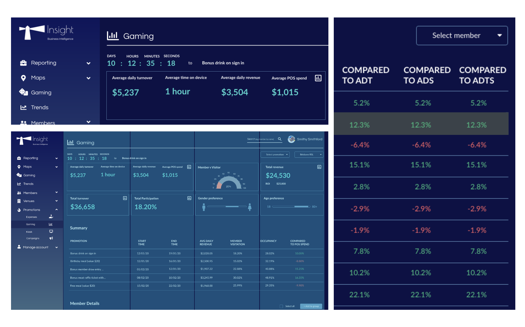Click the Members people icon in the full dashboard sidebar

click(x=19, y=193)
